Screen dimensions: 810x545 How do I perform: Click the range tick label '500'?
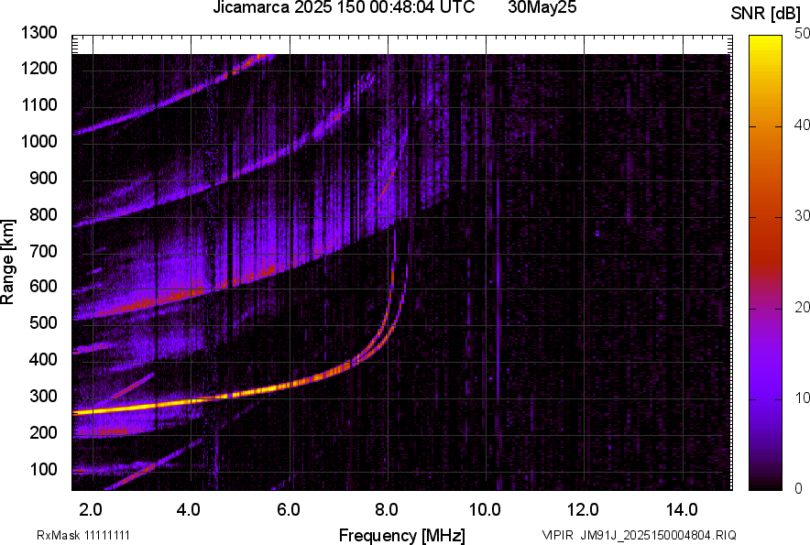click(x=43, y=322)
